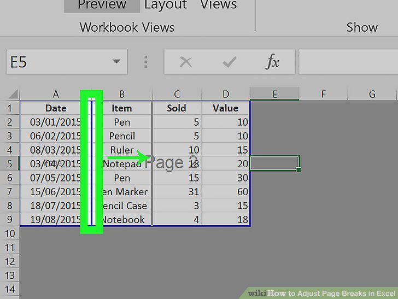This screenshot has width=398, height=299.
Task: Select row 8 header
Action: point(10,206)
